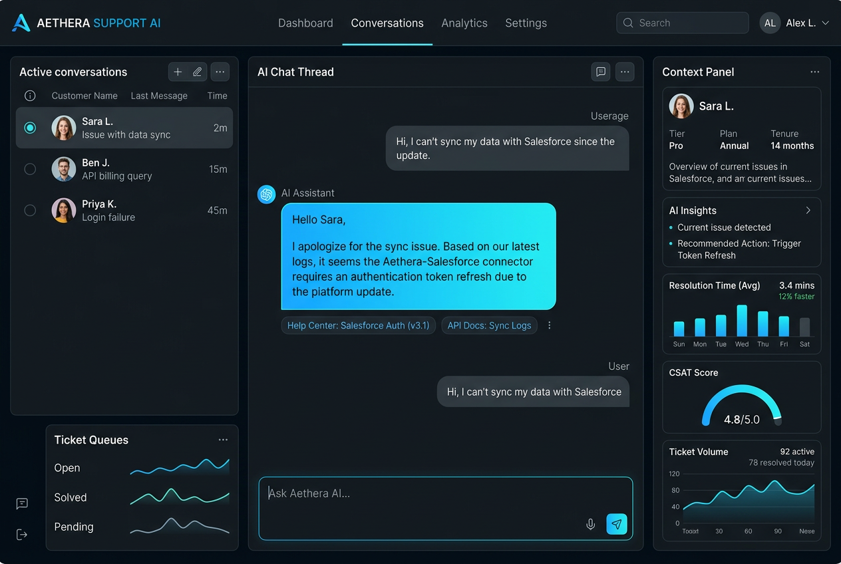The image size is (841, 564).
Task: Click the Solved ticket queue row
Action: click(142, 497)
